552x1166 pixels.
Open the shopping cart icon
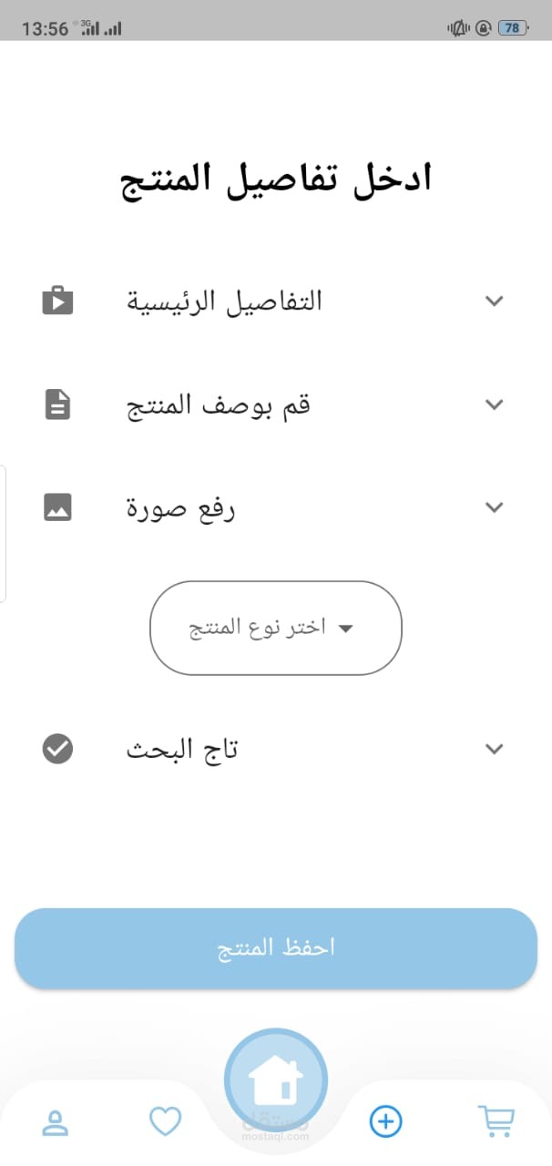496,1120
